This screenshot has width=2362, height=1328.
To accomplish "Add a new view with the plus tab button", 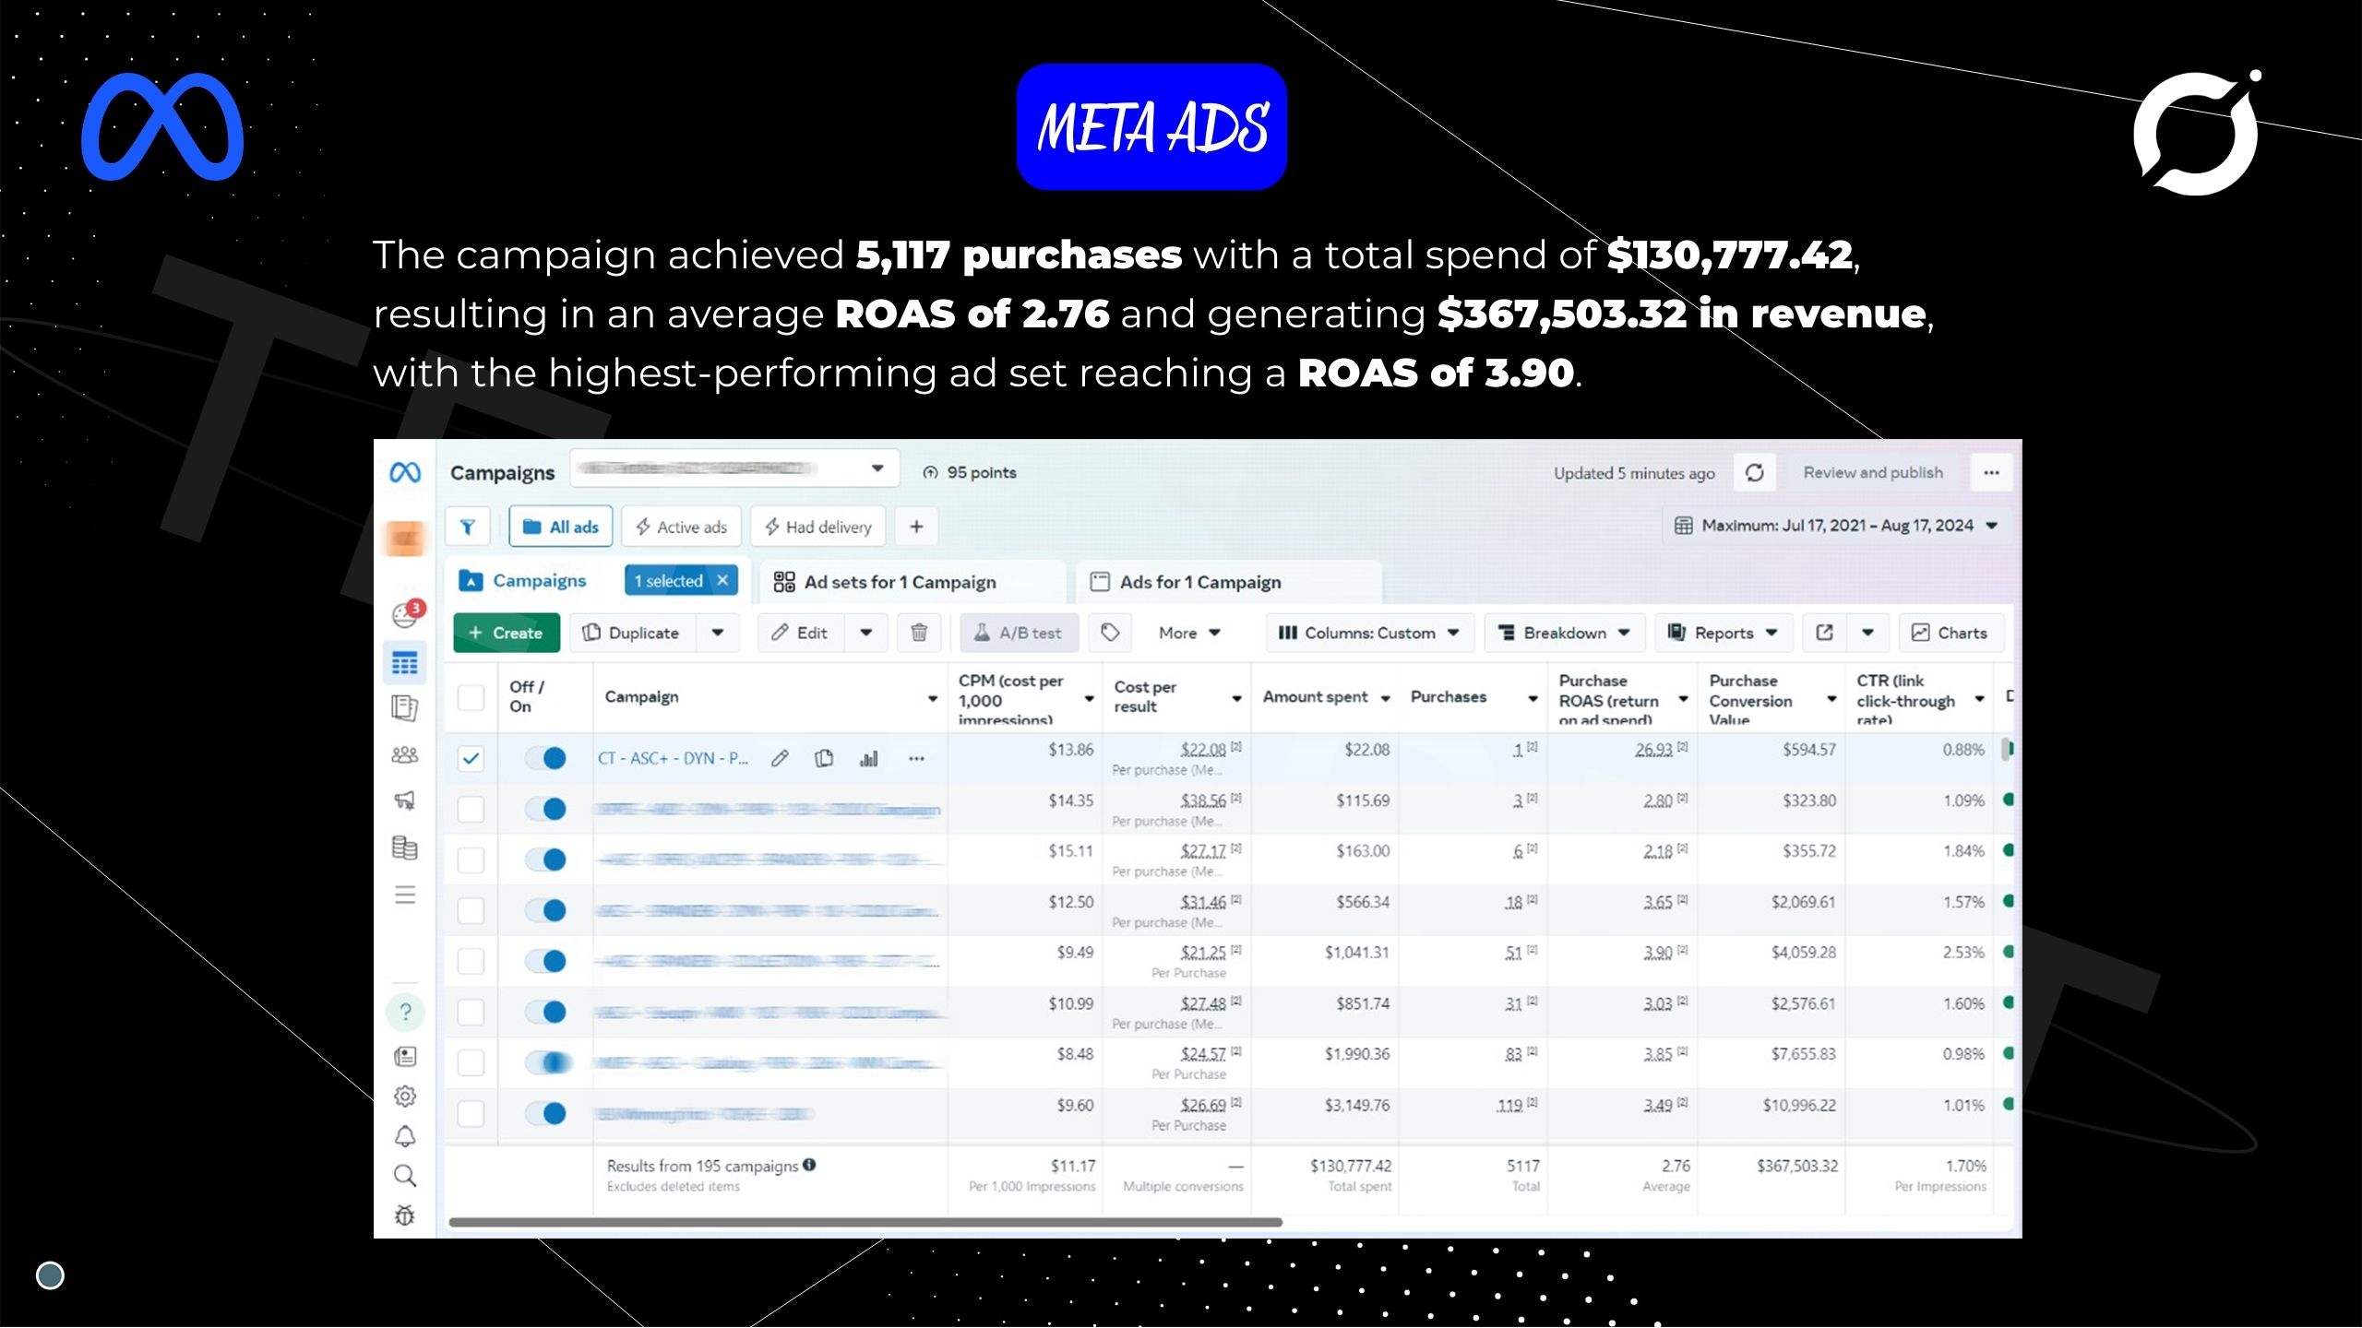I will (x=916, y=527).
